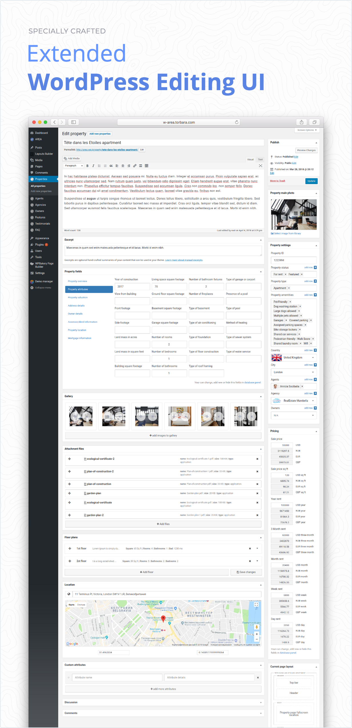Click add images to gallery
This screenshot has width=352, height=728.
[x=163, y=436]
